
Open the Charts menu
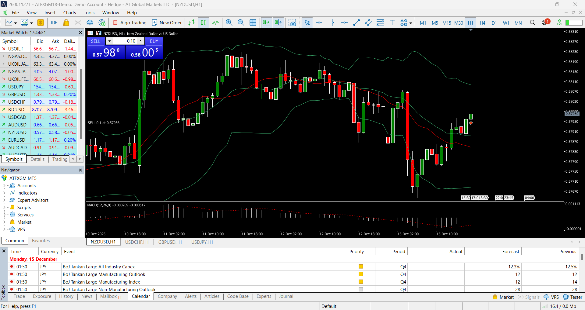pos(69,12)
